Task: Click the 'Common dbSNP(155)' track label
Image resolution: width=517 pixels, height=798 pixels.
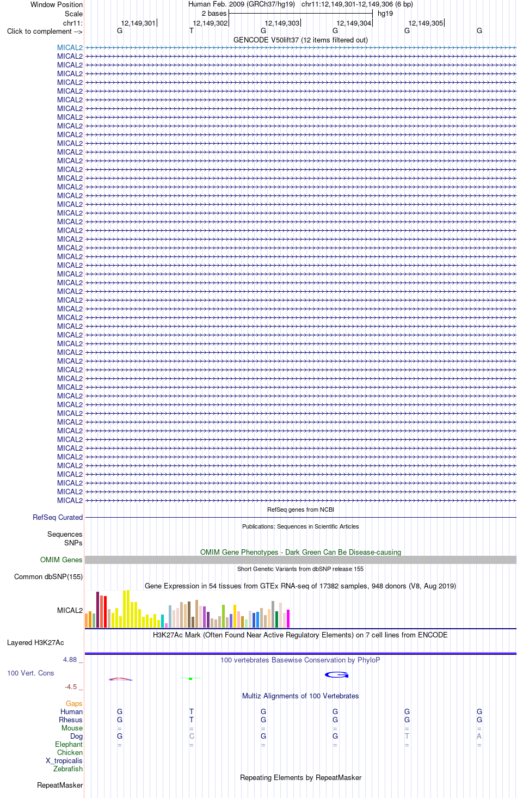Action: point(48,576)
